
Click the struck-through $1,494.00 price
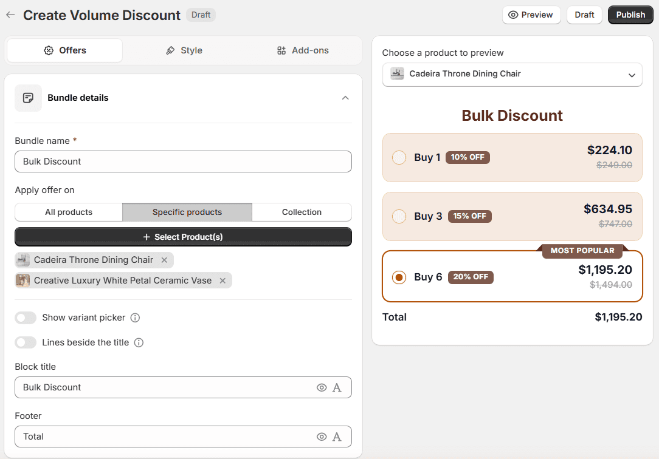point(610,285)
